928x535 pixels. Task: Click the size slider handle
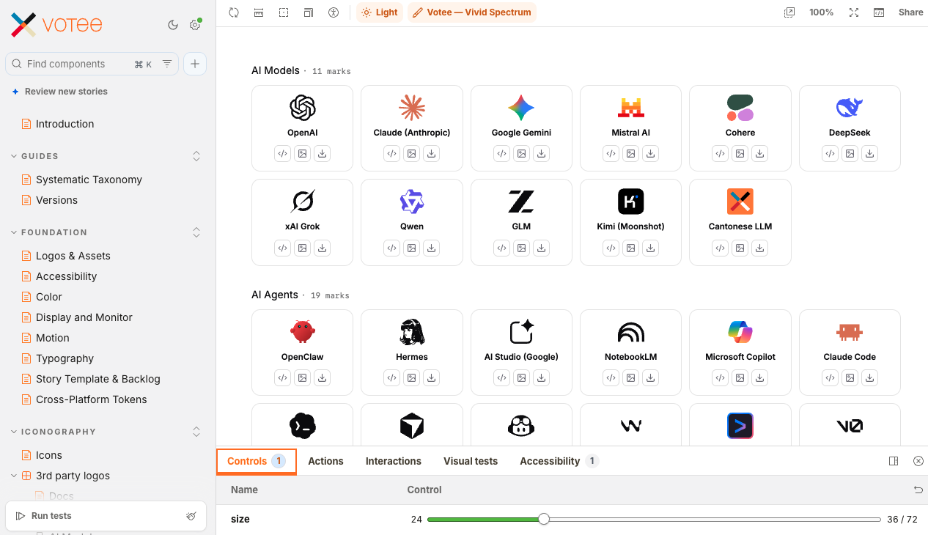544,519
